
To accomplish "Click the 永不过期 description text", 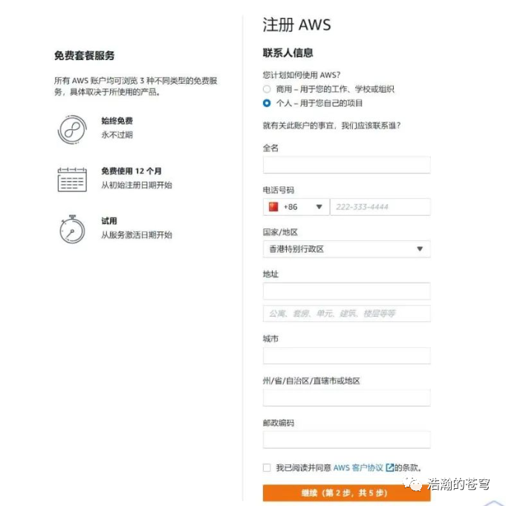I will (x=117, y=135).
